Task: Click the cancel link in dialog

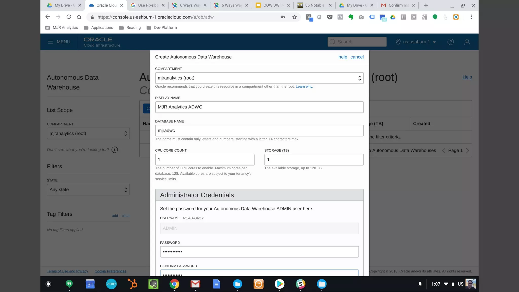Action: [357, 57]
